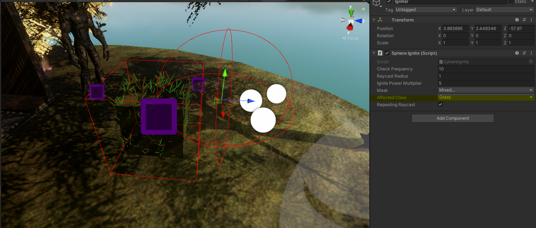Click the Ignite Power Multiplier value field
Viewport: 536px width, 228px height.
[486, 83]
